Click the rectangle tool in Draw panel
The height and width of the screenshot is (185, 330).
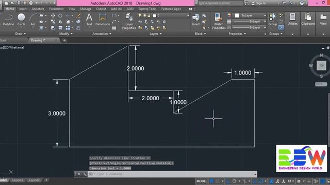point(41,15)
